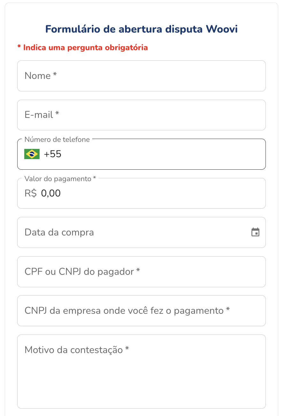This screenshot has width=284, height=416.
Task: Click the R$ currency prefix
Action: tap(31, 193)
